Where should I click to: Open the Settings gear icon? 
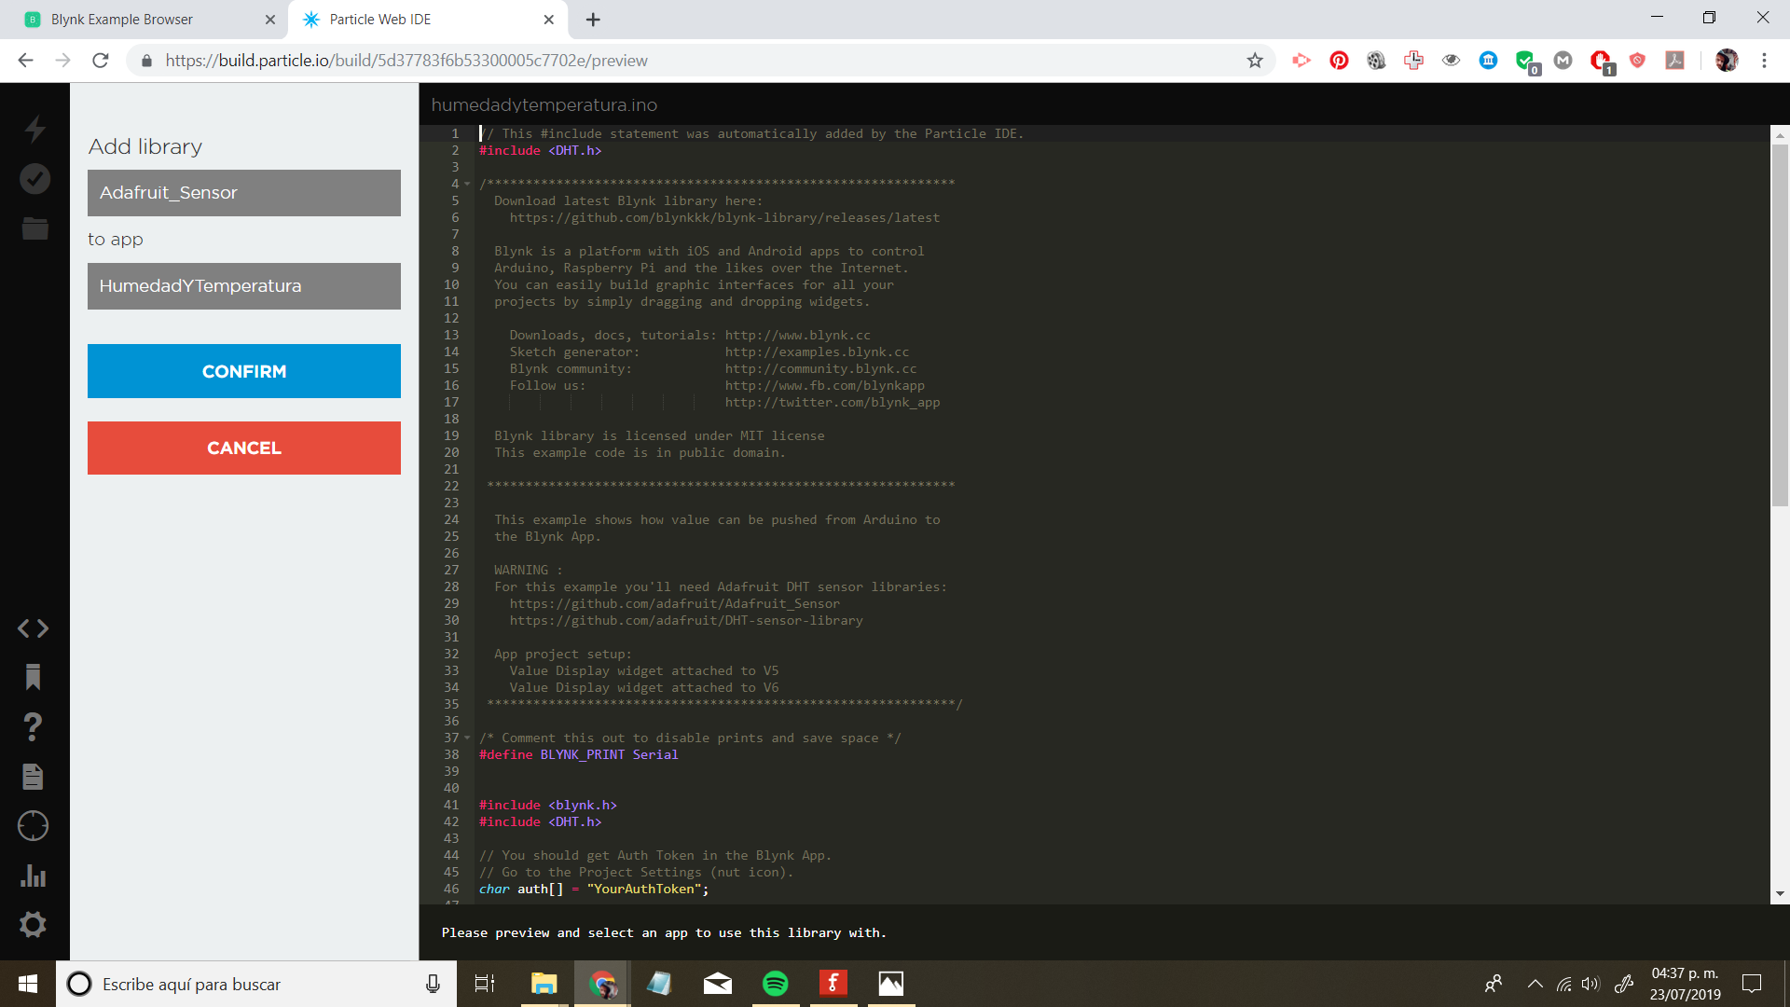click(x=33, y=925)
